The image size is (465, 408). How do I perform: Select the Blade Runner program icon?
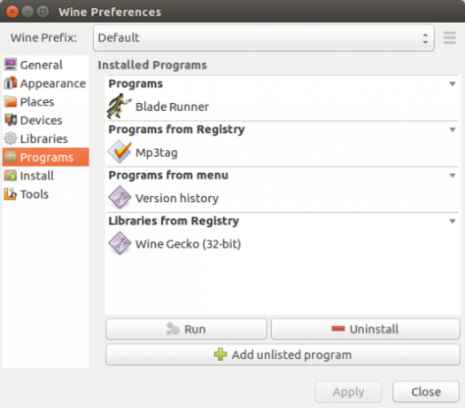point(120,106)
